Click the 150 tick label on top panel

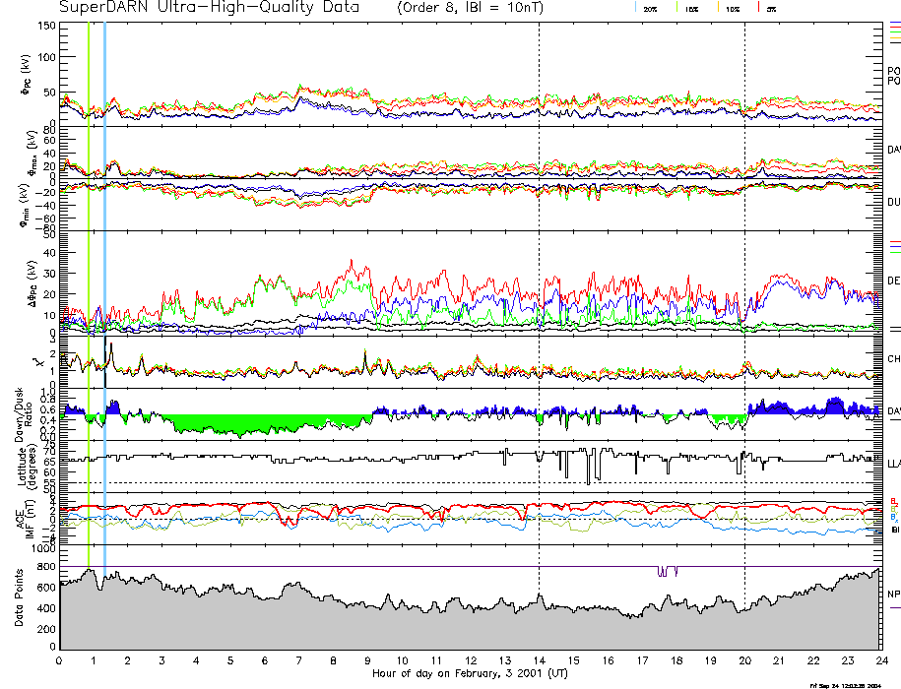[43, 26]
